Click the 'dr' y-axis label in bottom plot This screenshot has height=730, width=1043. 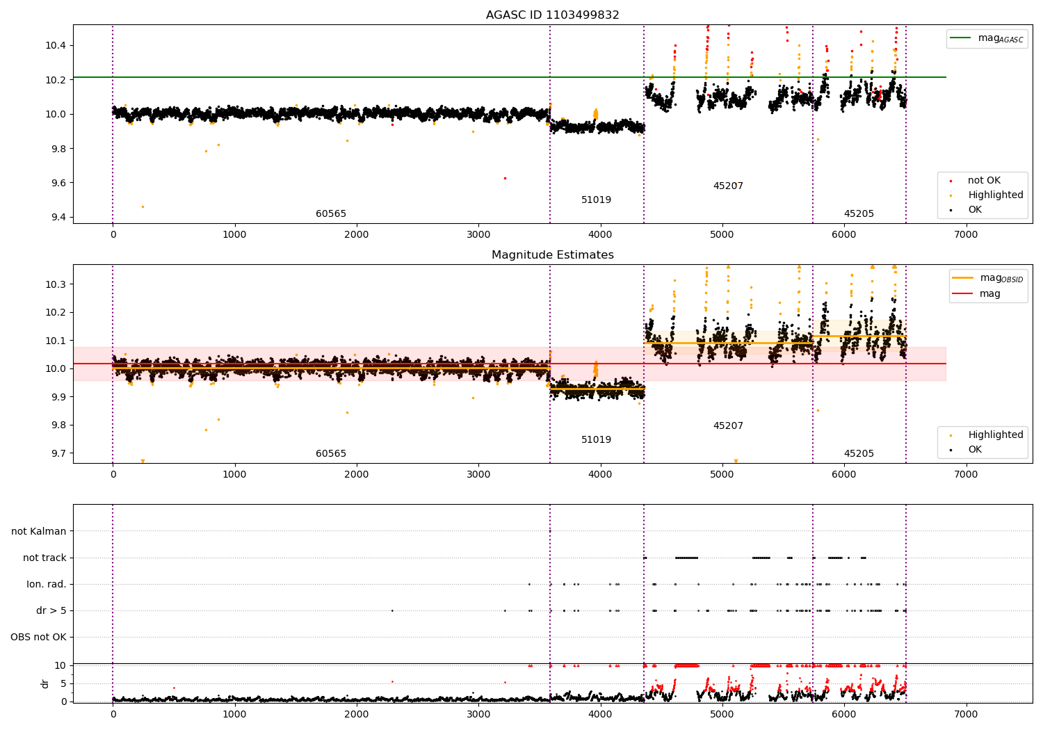click(45, 683)
